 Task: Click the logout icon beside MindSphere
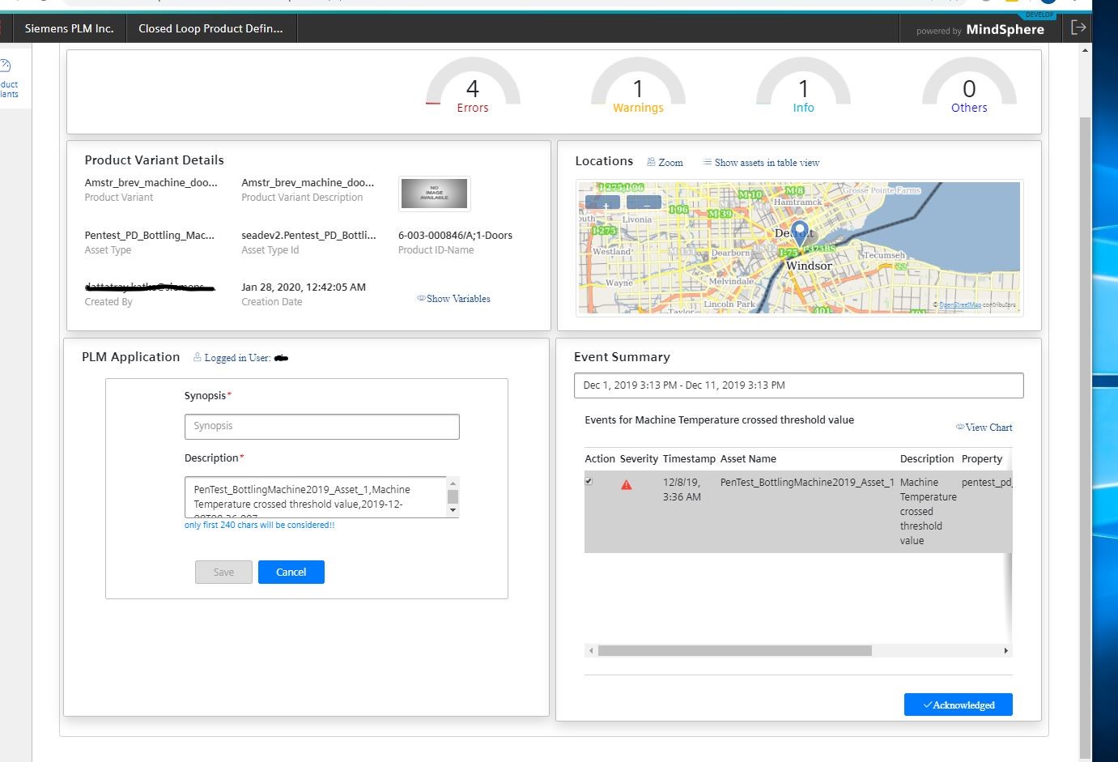pyautogui.click(x=1078, y=28)
